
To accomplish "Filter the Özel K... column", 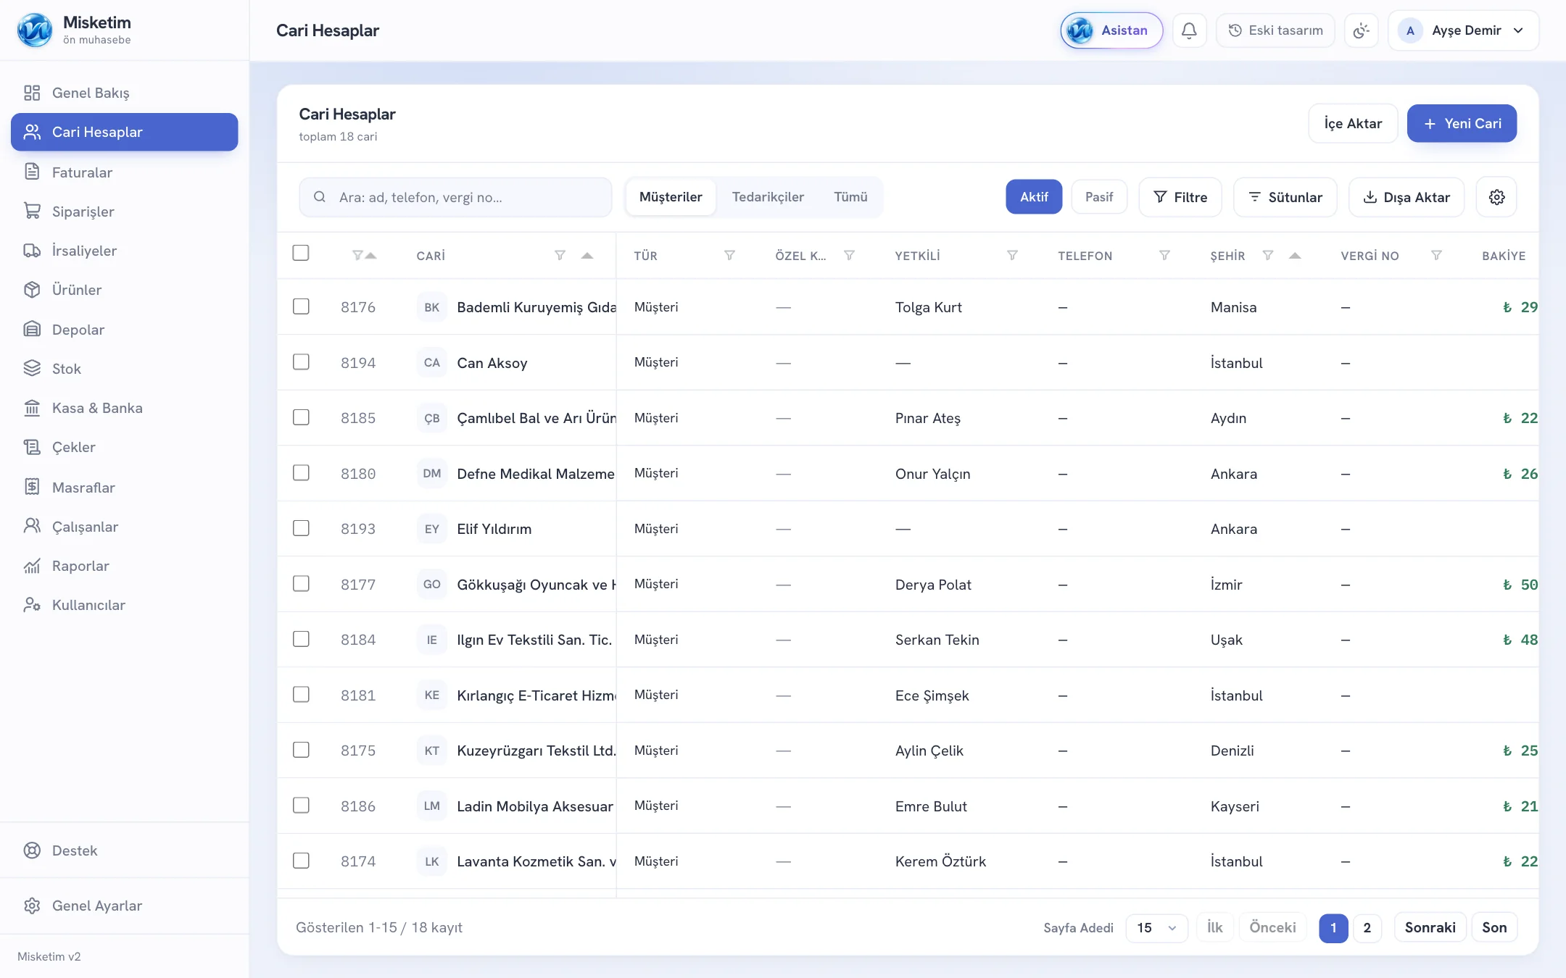I will click(x=849, y=255).
